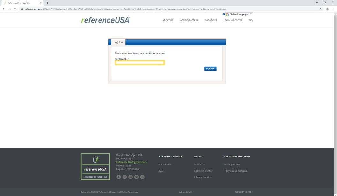Open Library Locator footer link

[203, 177]
